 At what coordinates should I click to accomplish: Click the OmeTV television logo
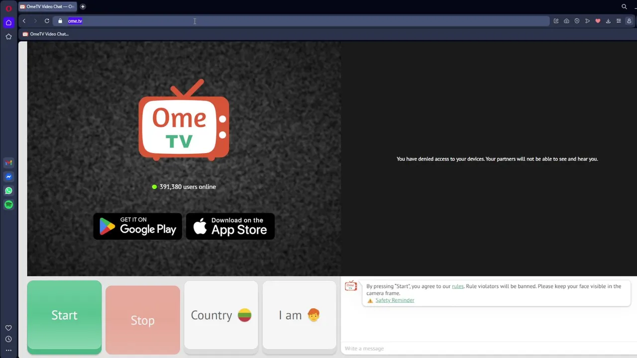click(184, 120)
